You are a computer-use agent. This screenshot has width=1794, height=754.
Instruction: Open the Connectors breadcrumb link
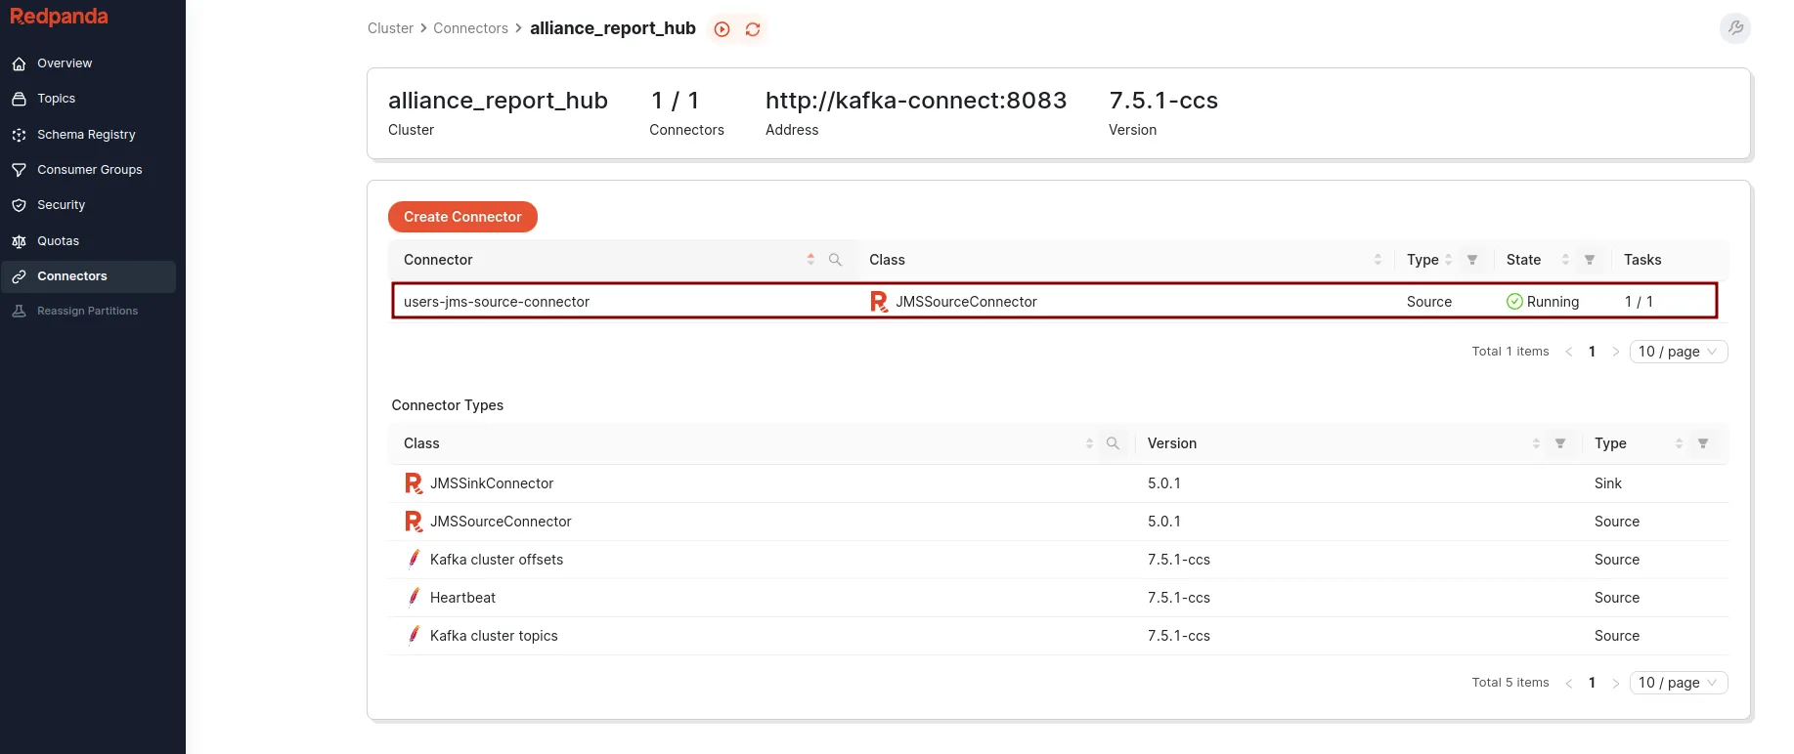point(470,28)
